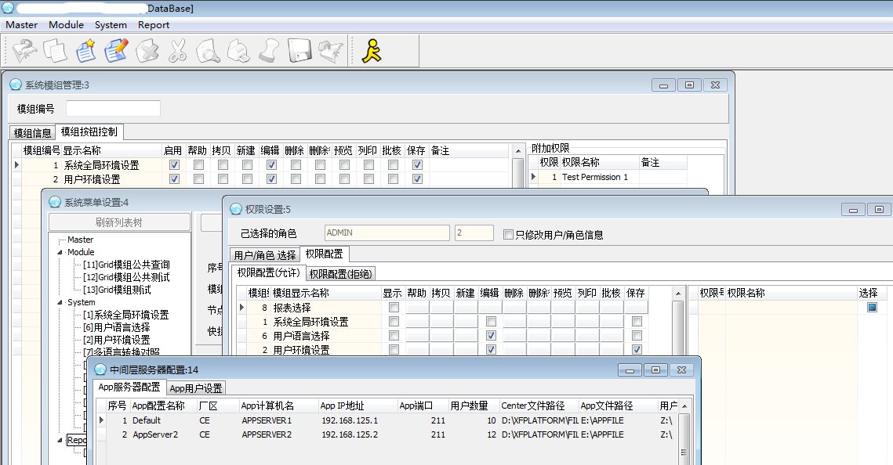This screenshot has width=893, height=465.
Task: Click row selector arrow beside Test Permission 1
Action: pos(534,177)
